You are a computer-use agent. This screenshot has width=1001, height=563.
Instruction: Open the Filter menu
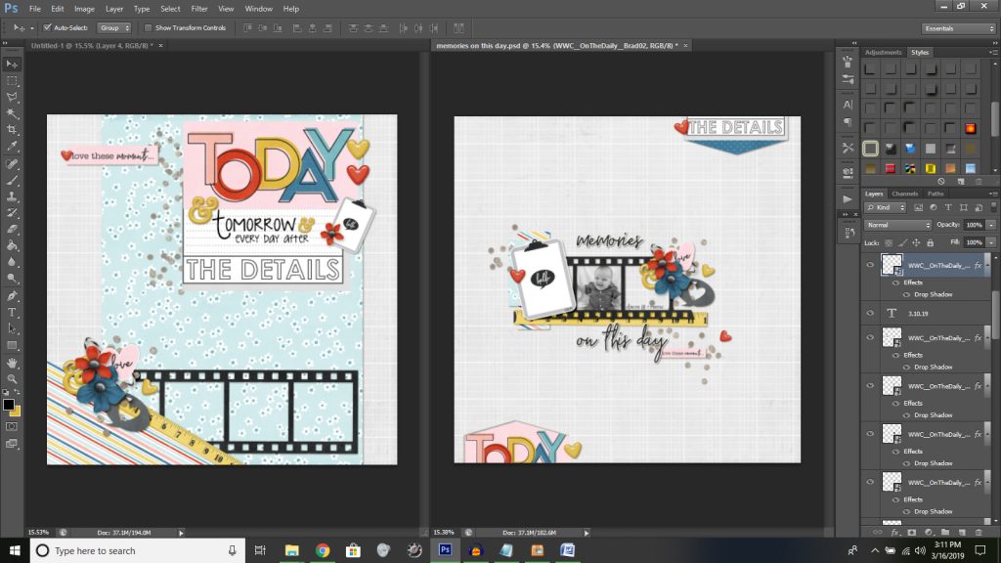click(x=200, y=8)
